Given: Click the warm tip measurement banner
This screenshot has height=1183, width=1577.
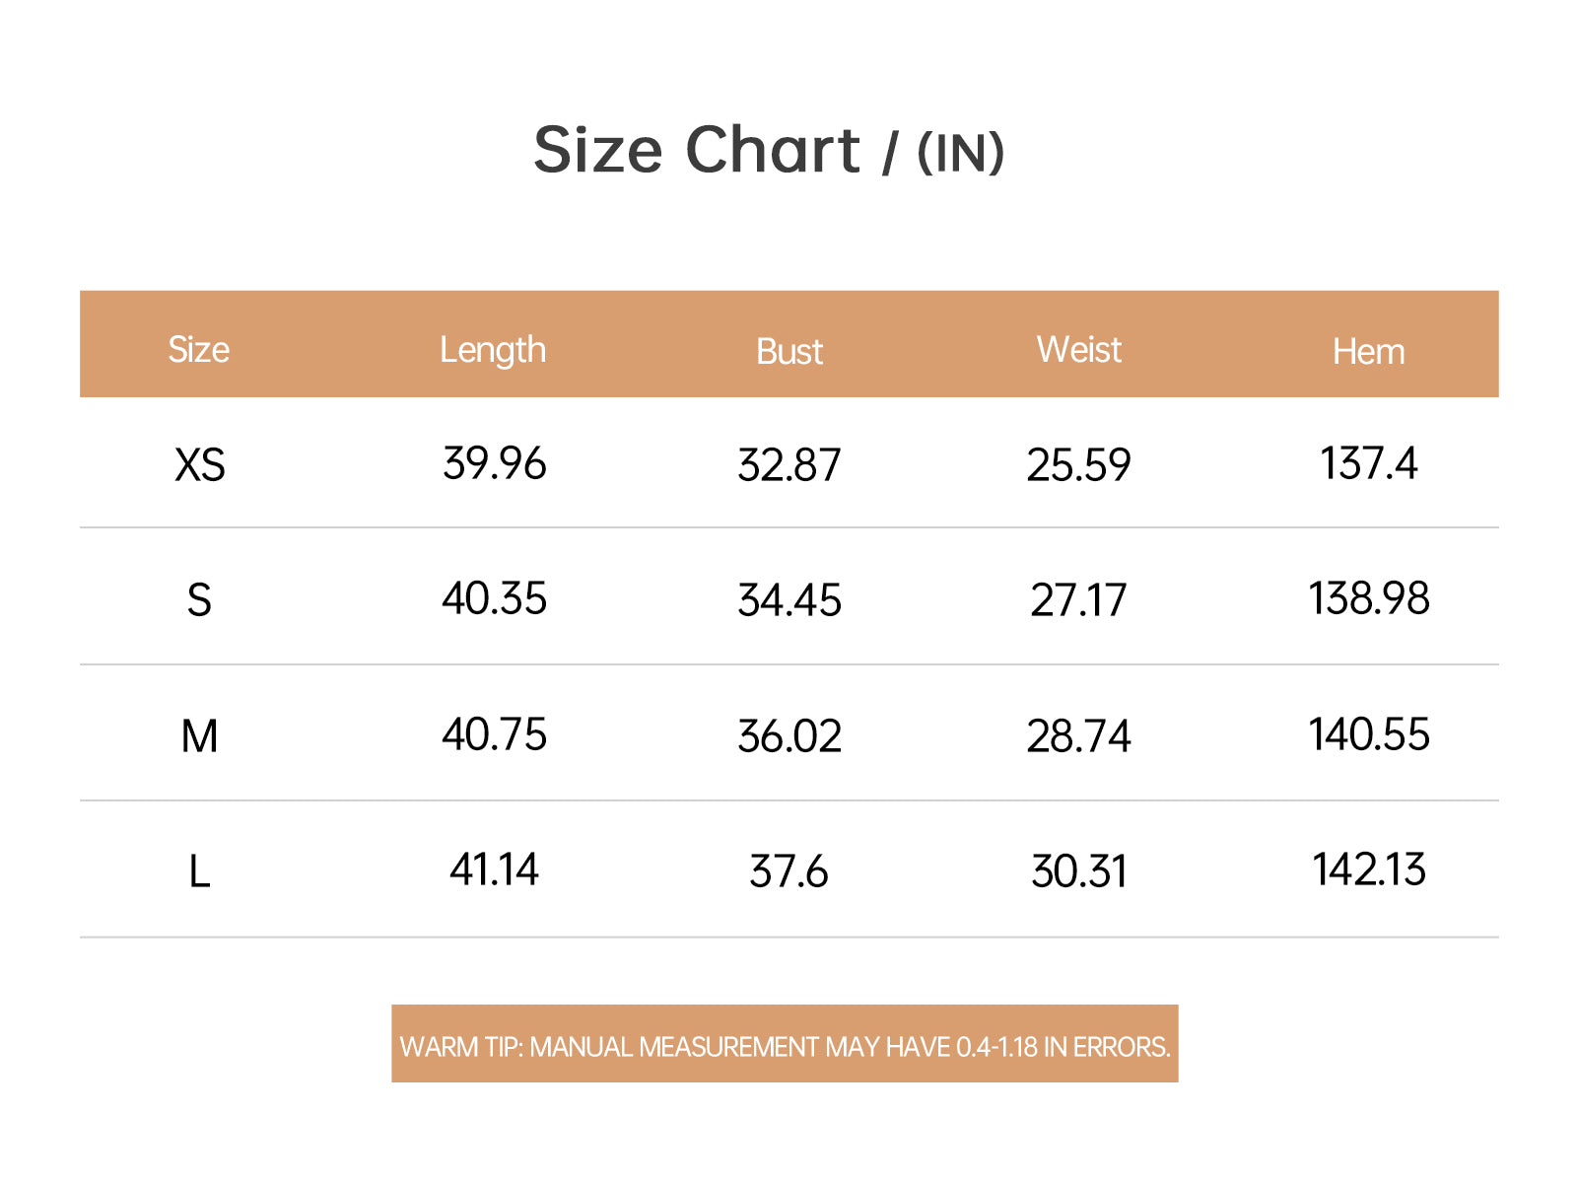Looking at the screenshot, I should (x=785, y=1044).
